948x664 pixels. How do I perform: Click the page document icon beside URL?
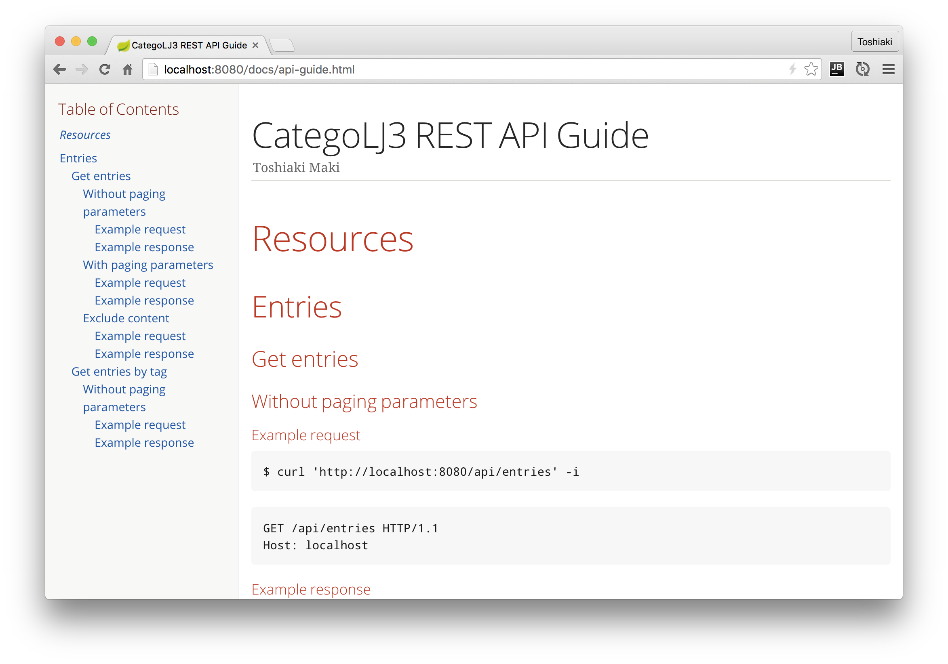click(153, 69)
